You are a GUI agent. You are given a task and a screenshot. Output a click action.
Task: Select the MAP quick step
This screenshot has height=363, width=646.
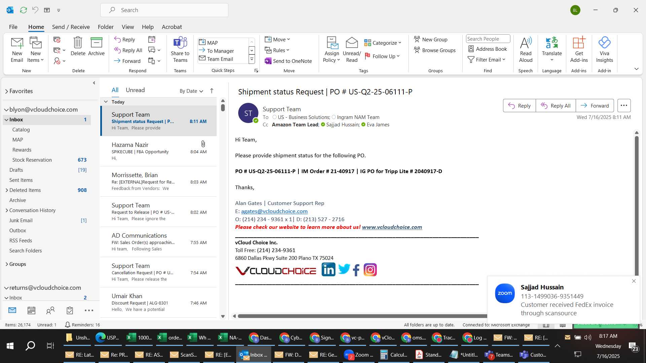pos(223,43)
